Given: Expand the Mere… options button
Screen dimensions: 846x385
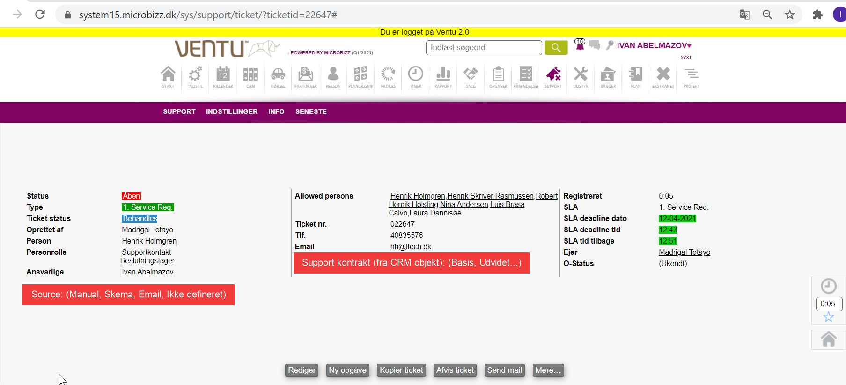Looking at the screenshot, I should [548, 370].
